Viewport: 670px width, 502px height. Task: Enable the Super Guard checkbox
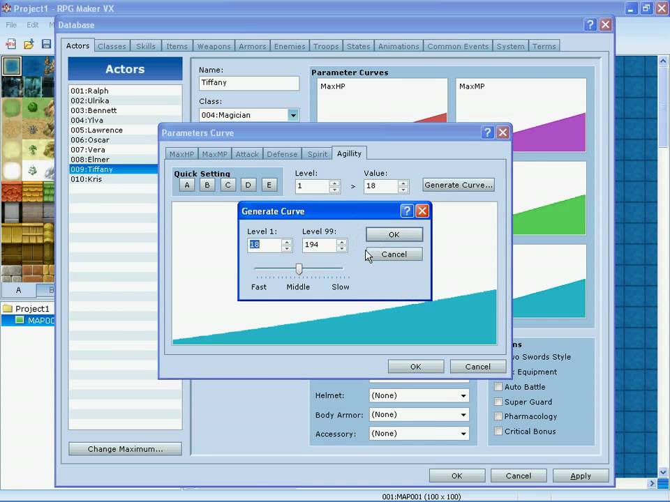(x=498, y=402)
